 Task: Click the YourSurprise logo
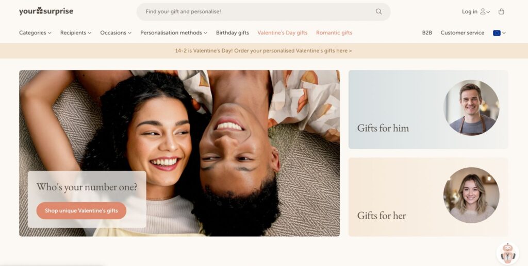click(x=46, y=11)
